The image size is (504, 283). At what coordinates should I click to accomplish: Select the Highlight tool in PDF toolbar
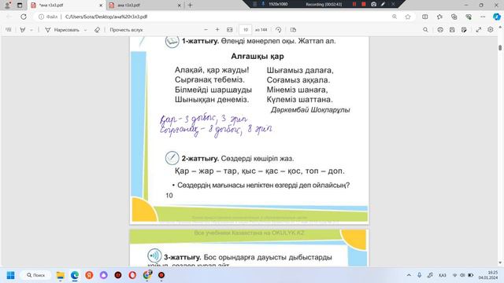coord(23,30)
